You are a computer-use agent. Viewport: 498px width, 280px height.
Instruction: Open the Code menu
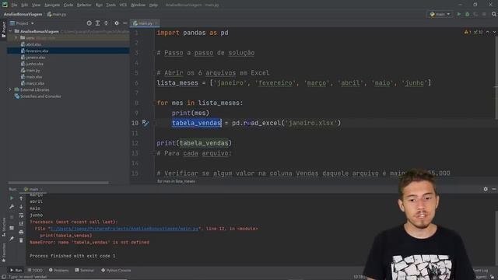tap(68, 5)
